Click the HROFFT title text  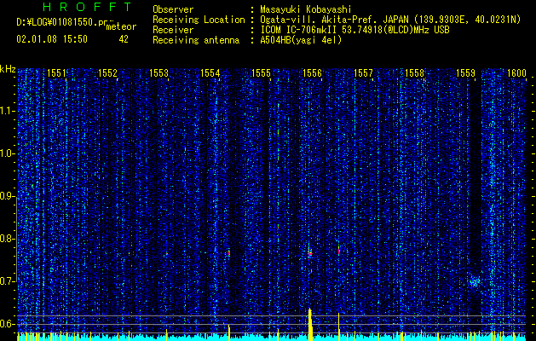(x=87, y=7)
